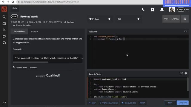Open the 3.8 version dropdown
The width and height of the screenshot is (191, 107).
click(128, 19)
